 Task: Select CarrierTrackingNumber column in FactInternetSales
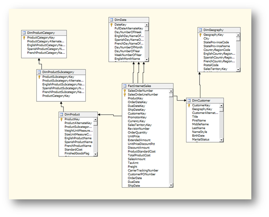pyautogui.click(x=143, y=171)
